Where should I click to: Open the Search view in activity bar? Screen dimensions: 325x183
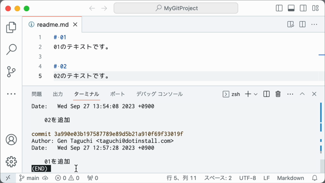coord(11,49)
